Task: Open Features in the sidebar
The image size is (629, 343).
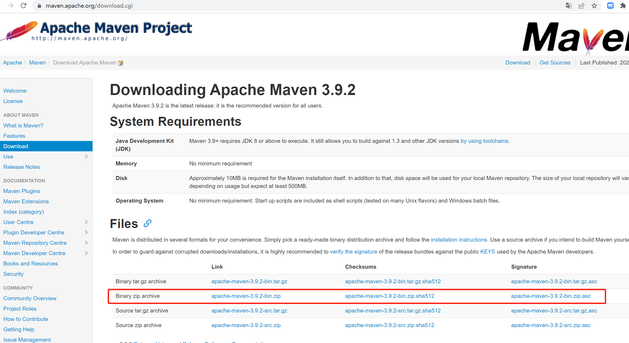Action: [14, 136]
